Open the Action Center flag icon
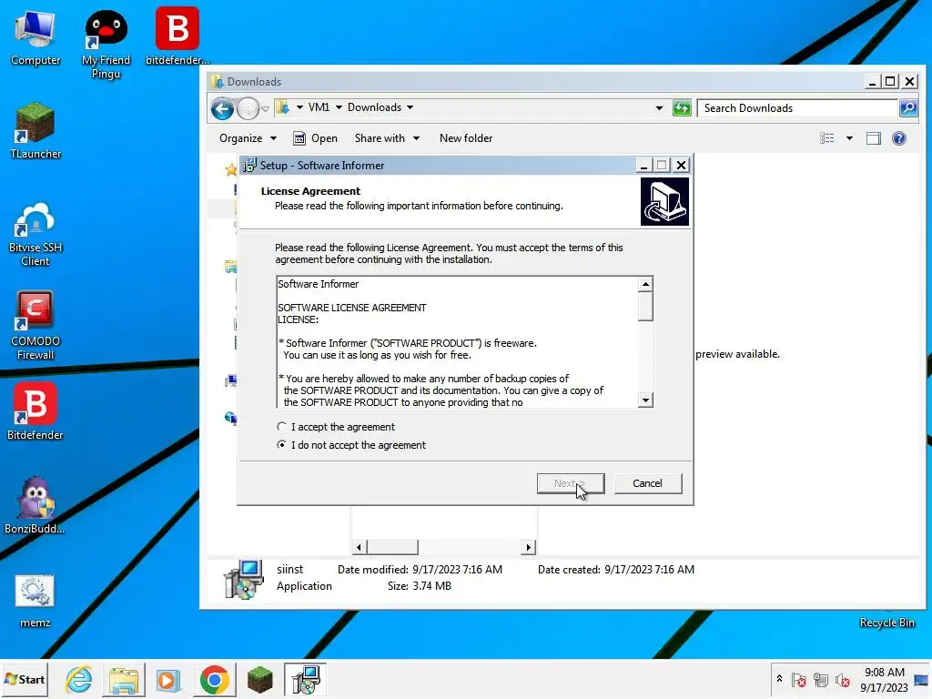Image resolution: width=932 pixels, height=699 pixels. [x=799, y=679]
